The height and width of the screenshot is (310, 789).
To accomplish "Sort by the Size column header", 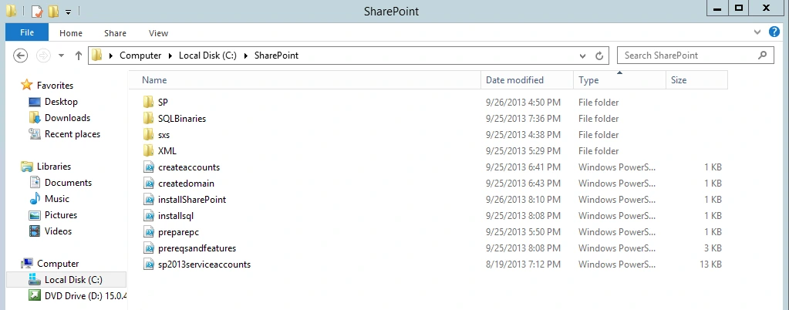I will tap(697, 80).
